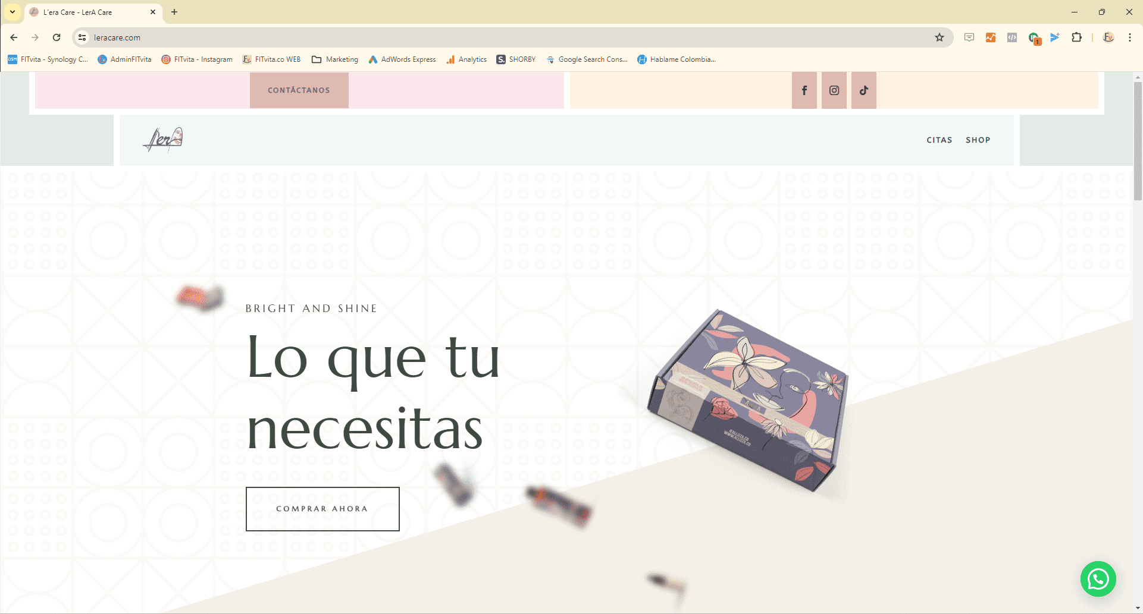Open the Analytics bookmark
The width and height of the screenshot is (1143, 614).
tap(466, 59)
